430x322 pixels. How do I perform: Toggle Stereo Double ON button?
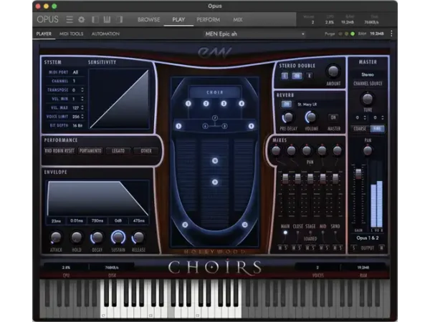(x=297, y=76)
